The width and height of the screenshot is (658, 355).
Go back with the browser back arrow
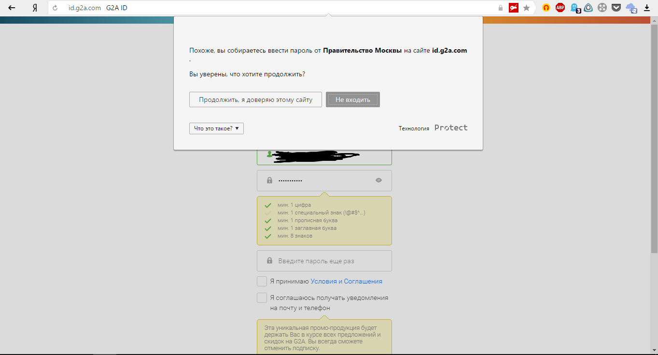click(x=12, y=8)
